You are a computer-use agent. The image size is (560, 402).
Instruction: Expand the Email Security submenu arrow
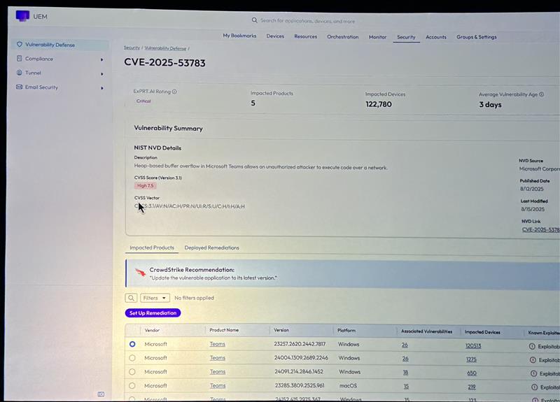point(102,88)
